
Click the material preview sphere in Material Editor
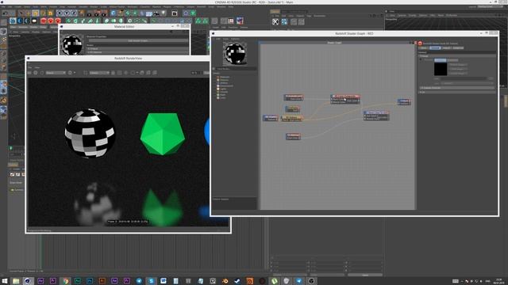(x=72, y=44)
